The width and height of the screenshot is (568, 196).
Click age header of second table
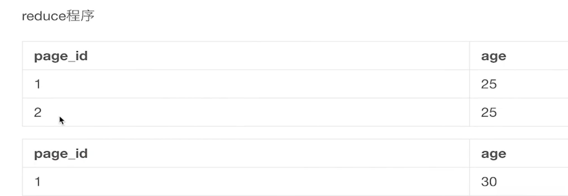tap(493, 154)
